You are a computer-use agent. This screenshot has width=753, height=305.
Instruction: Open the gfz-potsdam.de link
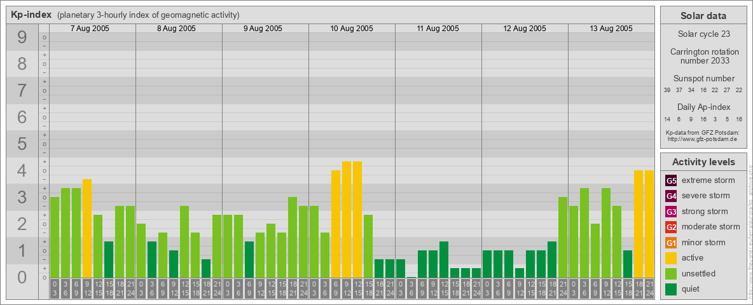click(702, 139)
